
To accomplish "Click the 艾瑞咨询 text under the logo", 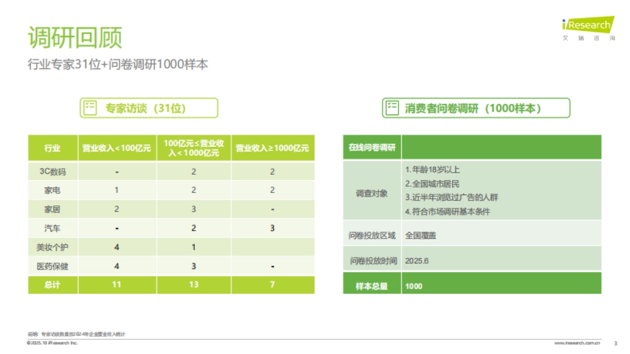I will click(588, 37).
